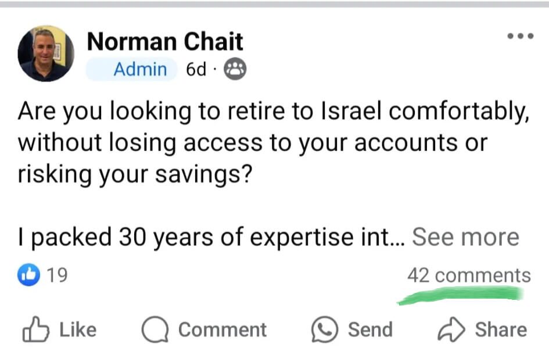
Task: Tap the speech bubble Comment icon
Action: tap(155, 330)
